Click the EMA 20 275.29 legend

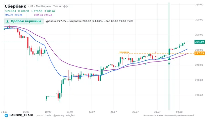tap(13, 15)
